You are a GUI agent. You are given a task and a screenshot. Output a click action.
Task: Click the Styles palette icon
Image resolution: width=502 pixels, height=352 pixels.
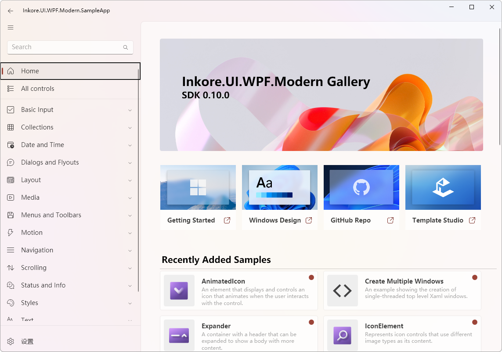pyautogui.click(x=11, y=303)
